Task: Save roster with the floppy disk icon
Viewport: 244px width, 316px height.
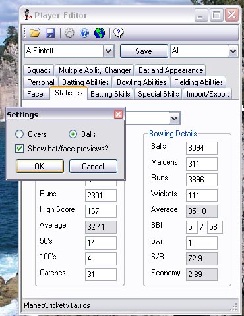Action: click(50, 33)
